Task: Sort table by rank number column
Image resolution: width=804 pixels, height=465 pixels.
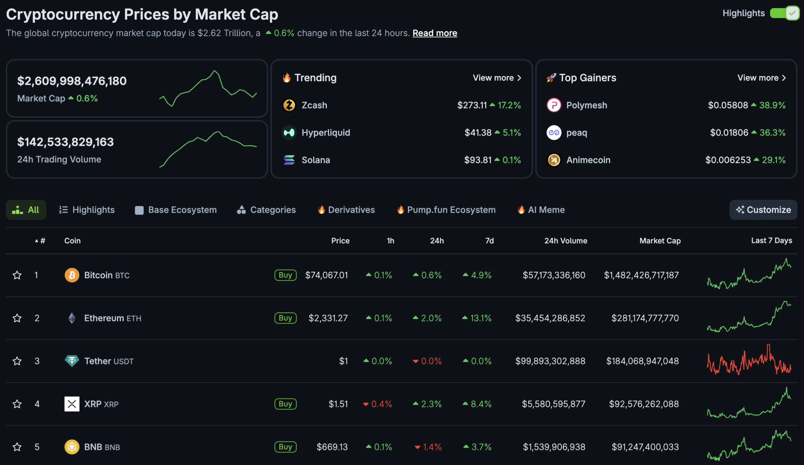Action: point(41,241)
